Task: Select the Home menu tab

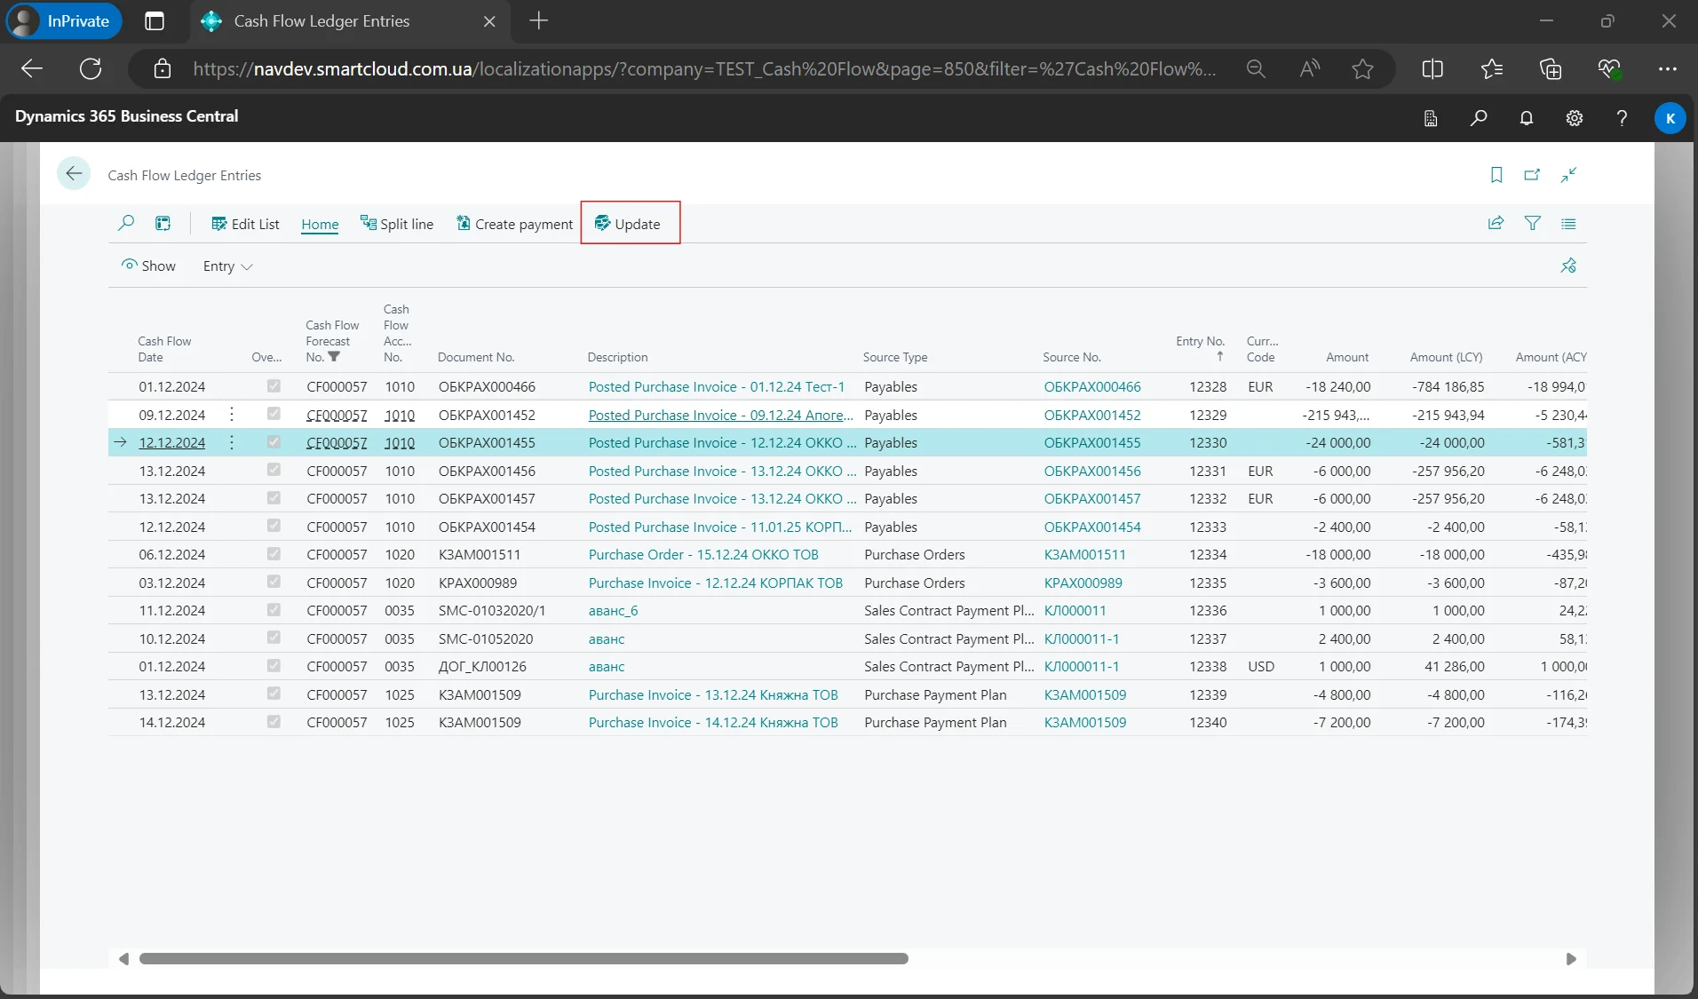Action: point(320,224)
